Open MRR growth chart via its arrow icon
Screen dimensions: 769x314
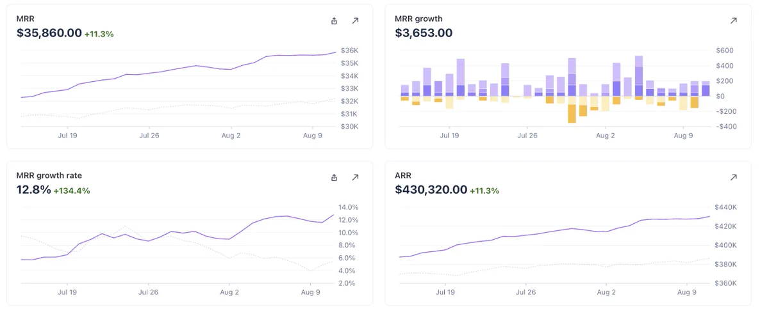click(734, 21)
